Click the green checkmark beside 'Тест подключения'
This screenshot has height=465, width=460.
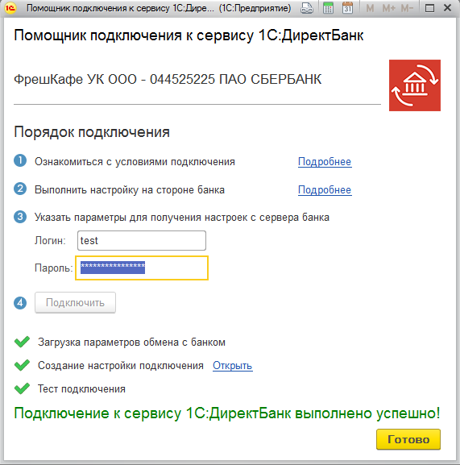coord(22,388)
